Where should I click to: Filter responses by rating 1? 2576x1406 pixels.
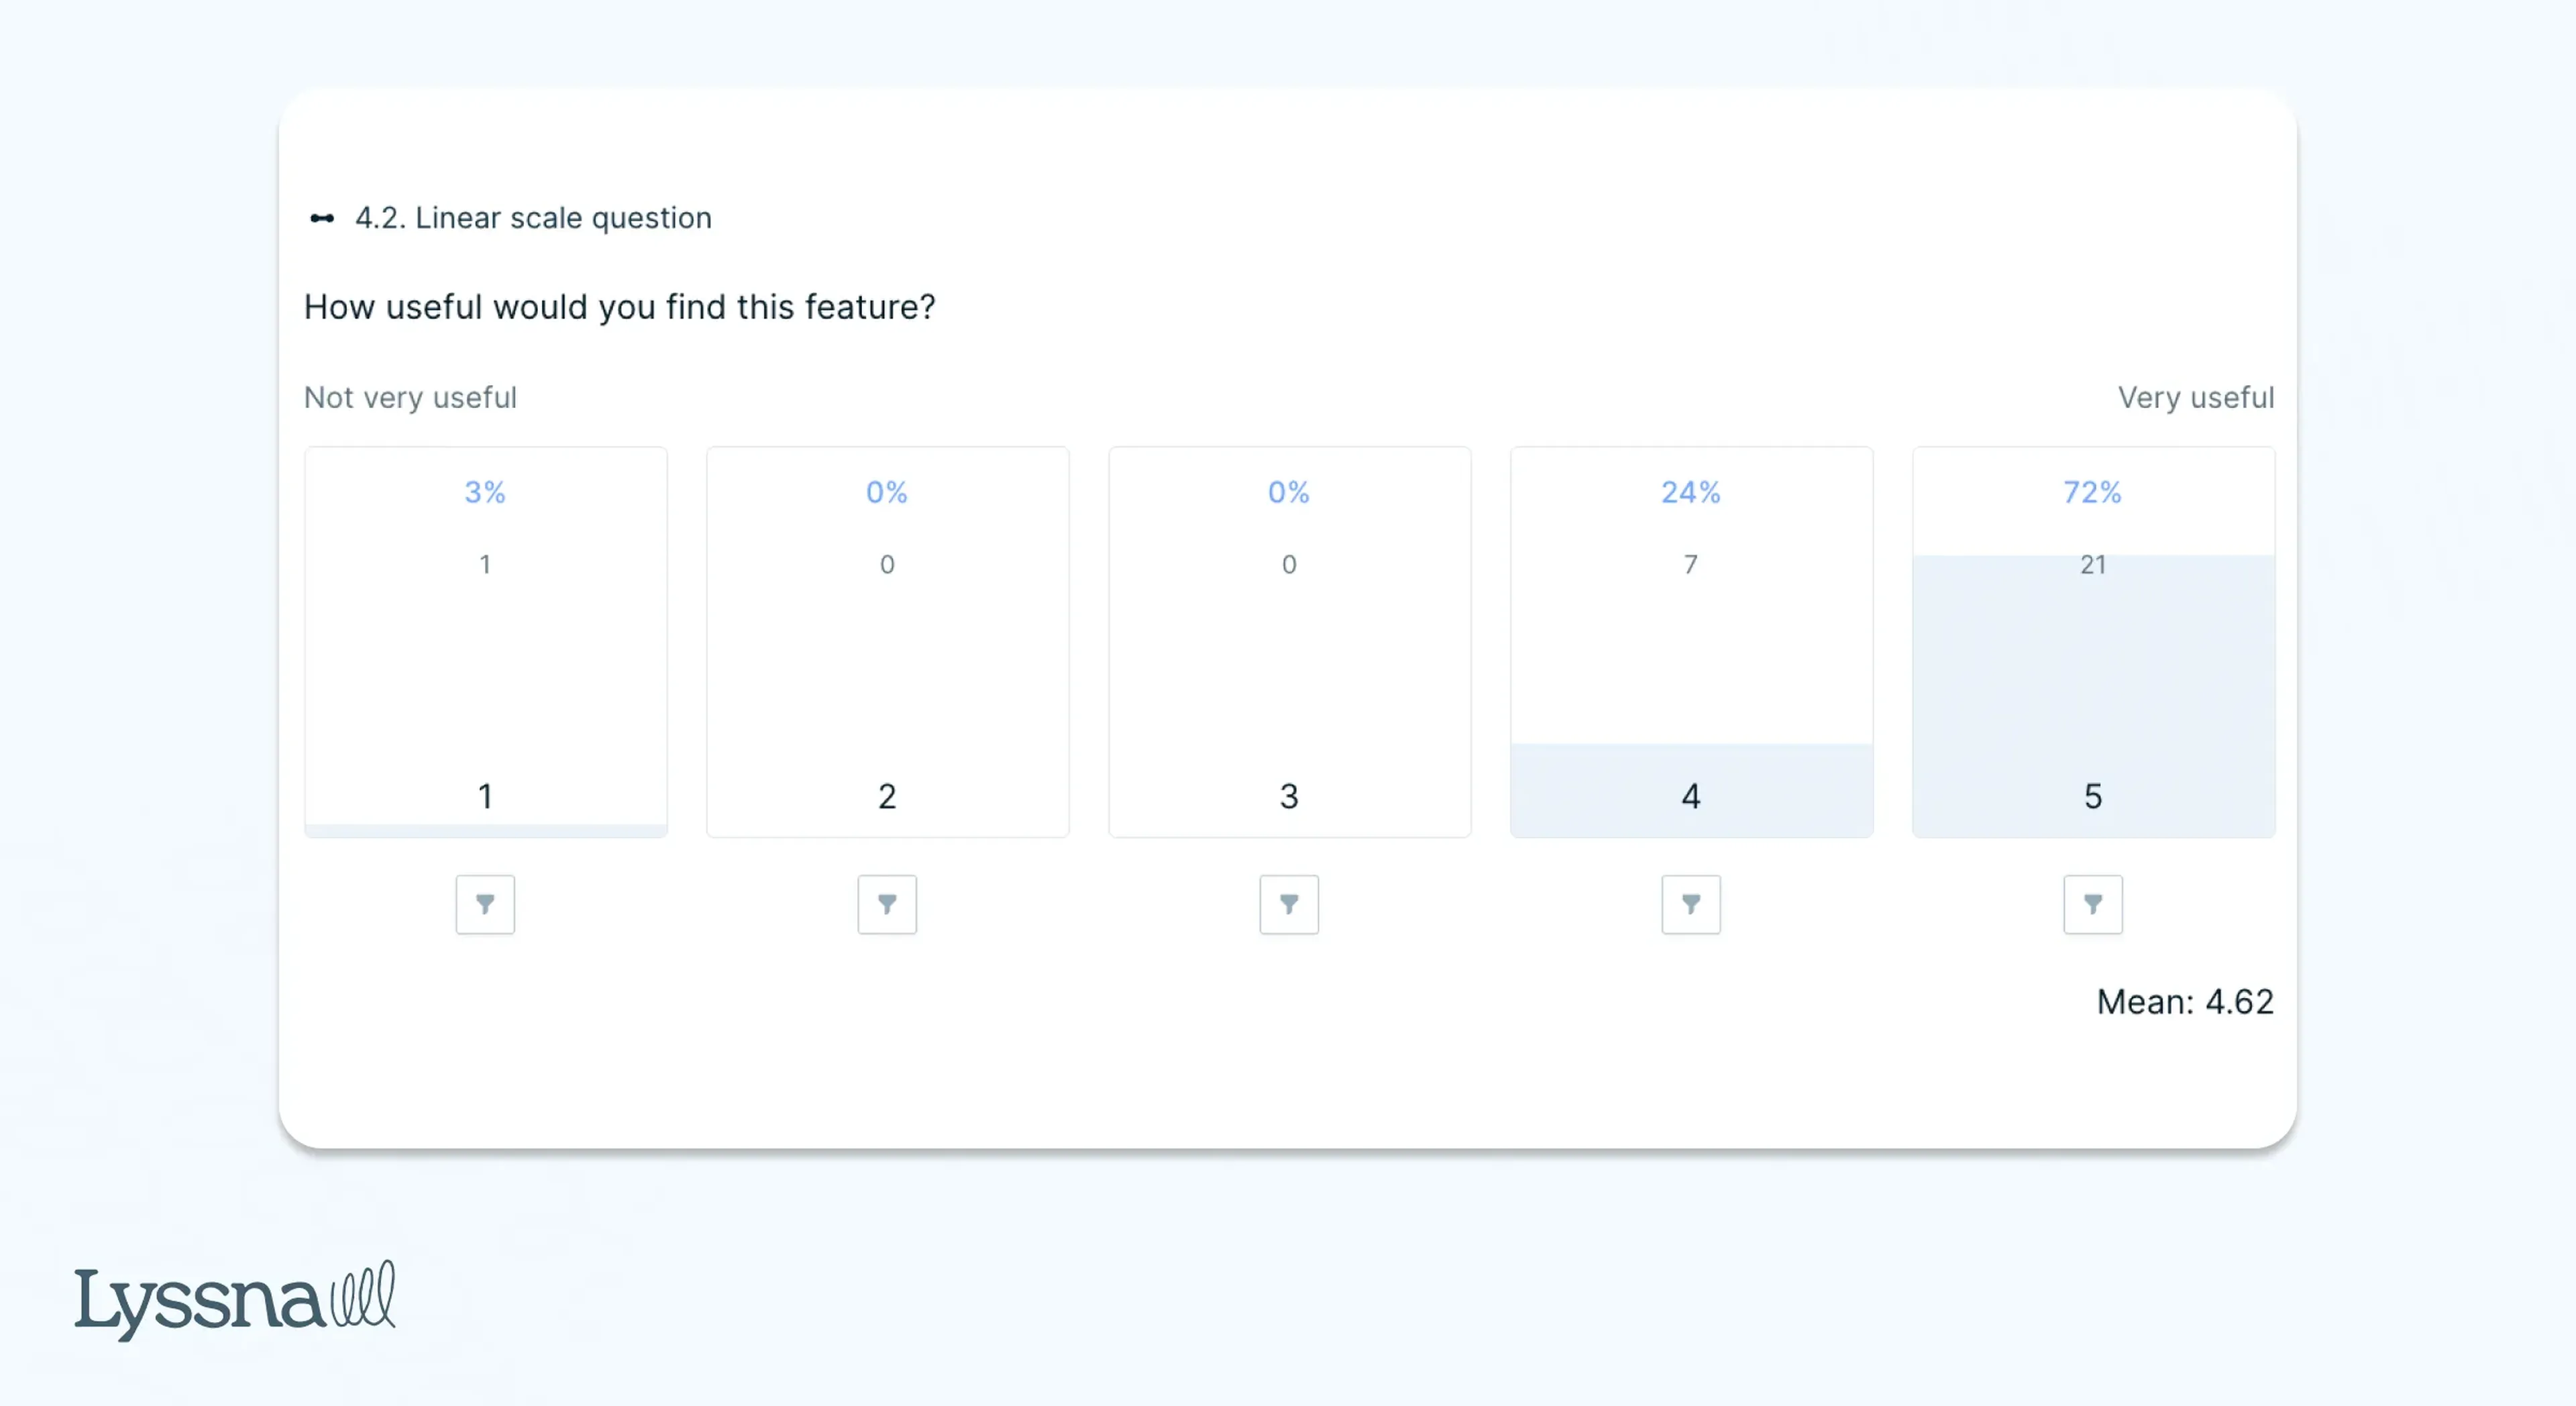coord(485,904)
